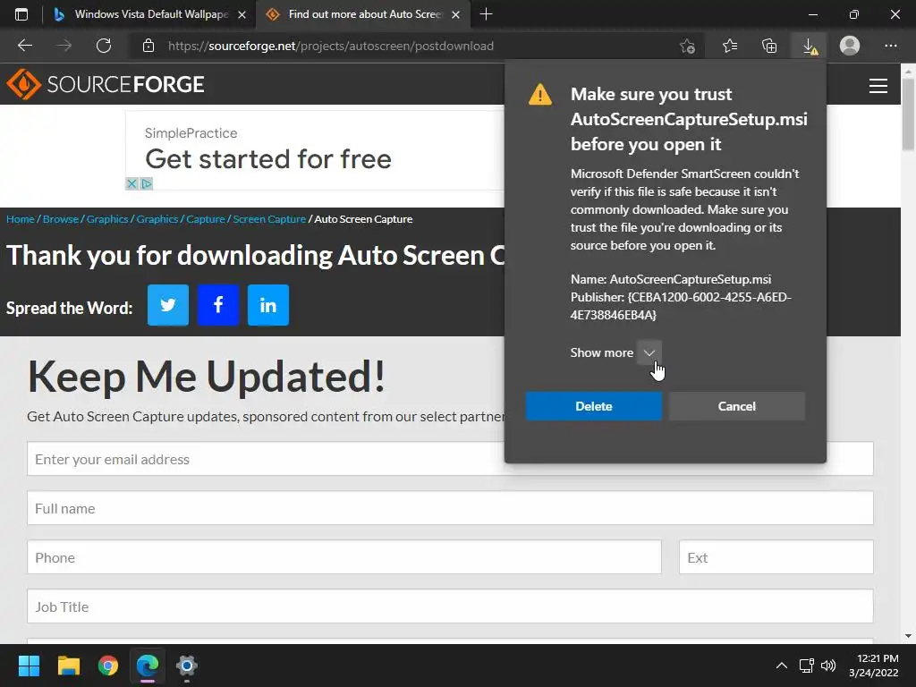Image resolution: width=916 pixels, height=687 pixels.
Task: Select the Find out more about Auto Screen tab
Action: [361, 14]
